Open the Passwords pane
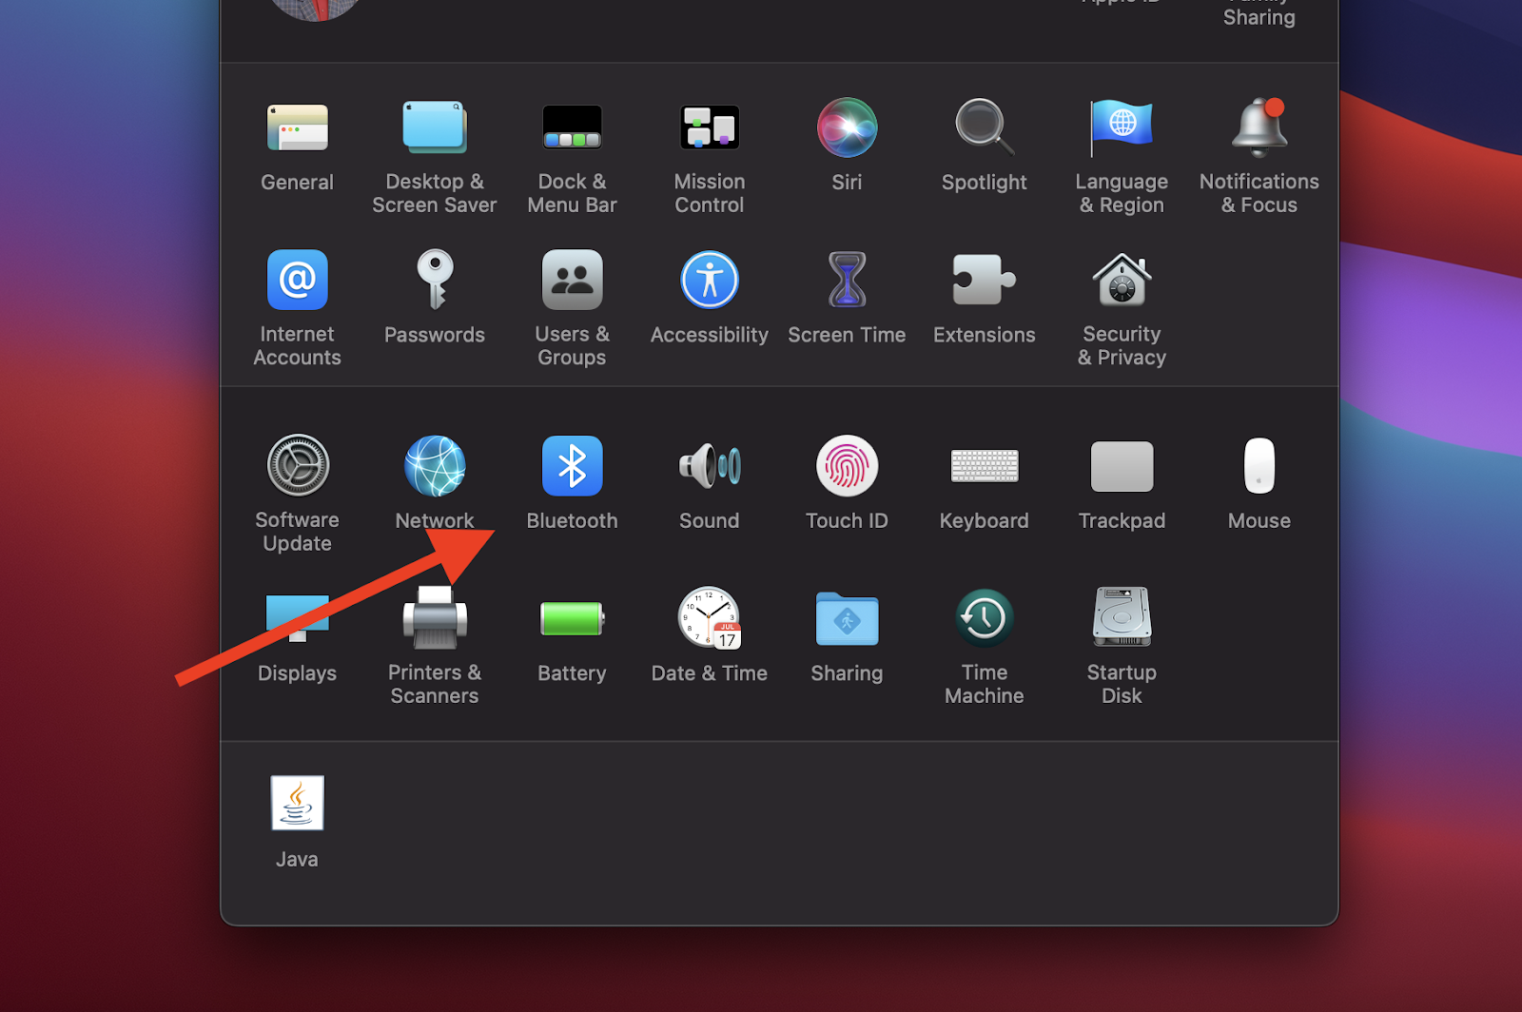The width and height of the screenshot is (1522, 1012). point(435,280)
